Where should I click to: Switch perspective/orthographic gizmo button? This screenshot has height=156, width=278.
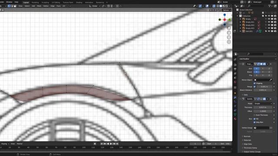click(x=229, y=42)
